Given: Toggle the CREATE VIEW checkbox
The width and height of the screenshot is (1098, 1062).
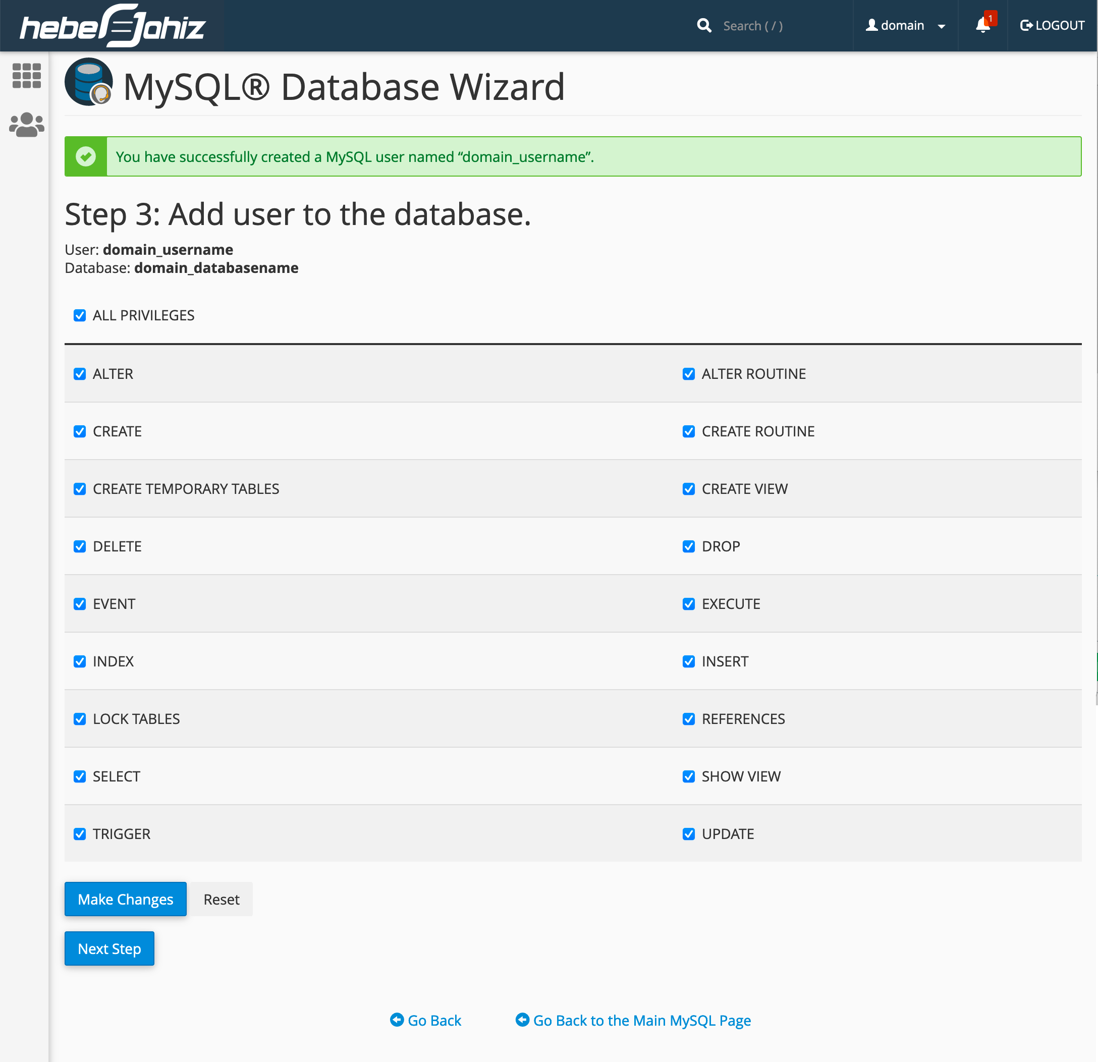Looking at the screenshot, I should (x=688, y=489).
